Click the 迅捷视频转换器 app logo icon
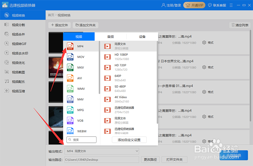Image resolution: width=253 pixels, height=166 pixels. [5, 5]
